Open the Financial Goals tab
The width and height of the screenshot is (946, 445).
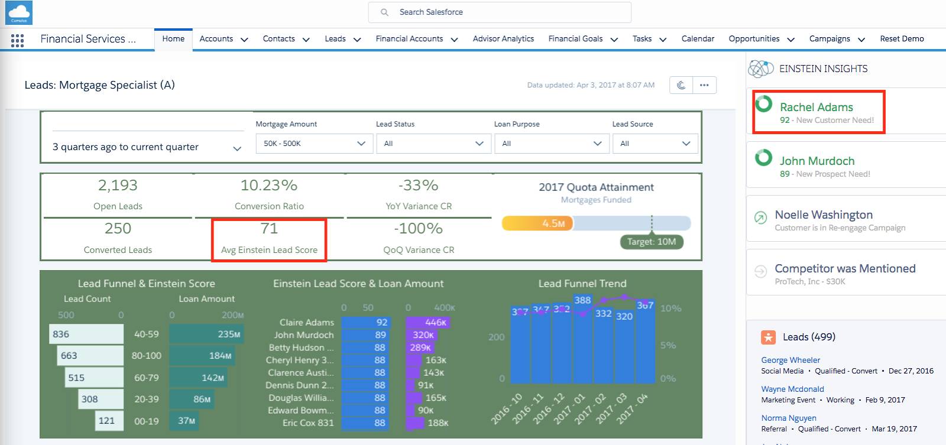pos(575,39)
